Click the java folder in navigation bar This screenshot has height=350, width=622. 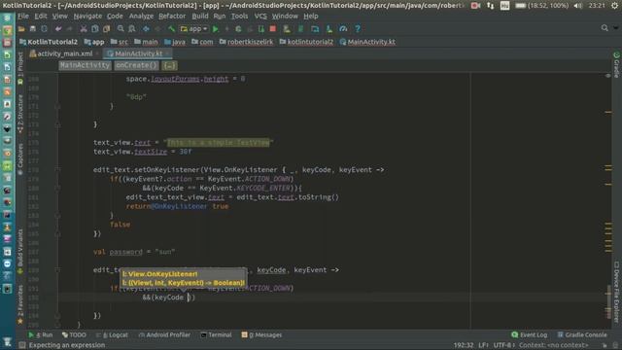175,42
